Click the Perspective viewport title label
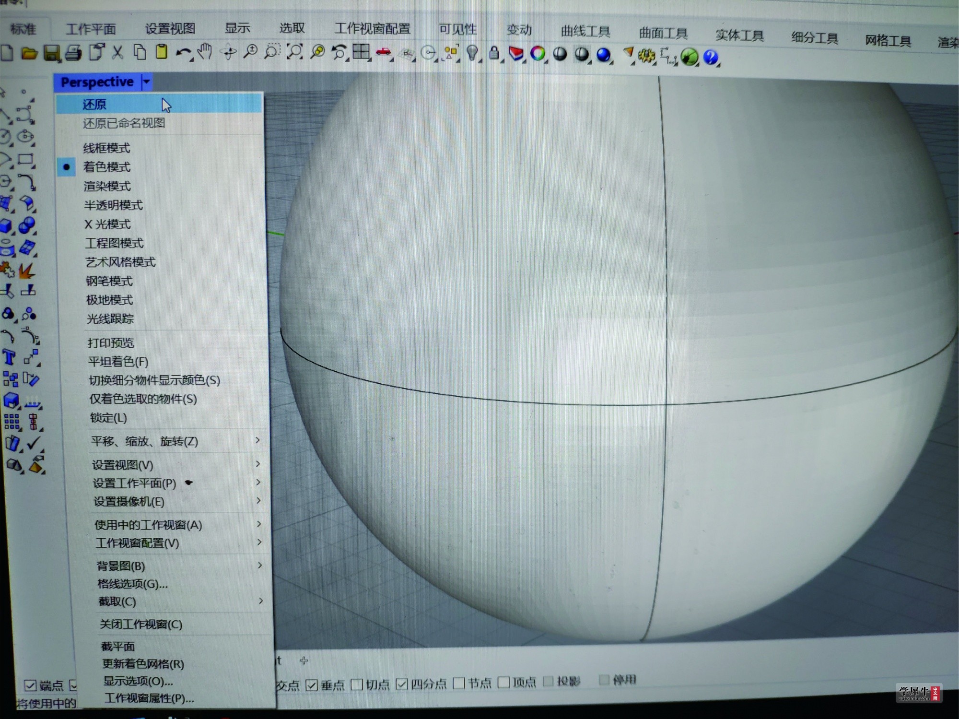Image resolution: width=959 pixels, height=719 pixels. click(x=97, y=82)
